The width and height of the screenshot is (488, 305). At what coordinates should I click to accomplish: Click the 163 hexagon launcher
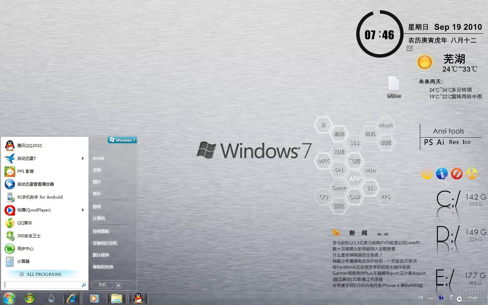coord(354,143)
